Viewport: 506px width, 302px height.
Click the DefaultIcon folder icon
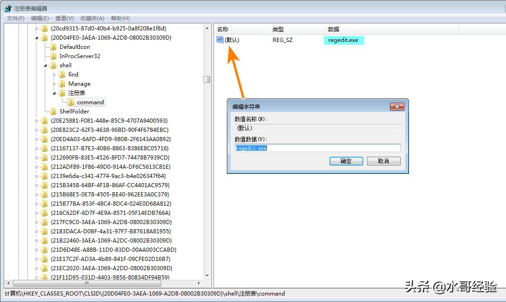(54, 47)
